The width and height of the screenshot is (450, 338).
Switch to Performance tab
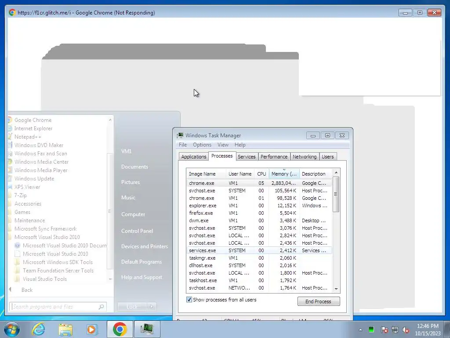[274, 157]
